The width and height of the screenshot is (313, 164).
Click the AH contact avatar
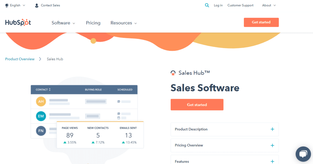pyautogui.click(x=41, y=101)
